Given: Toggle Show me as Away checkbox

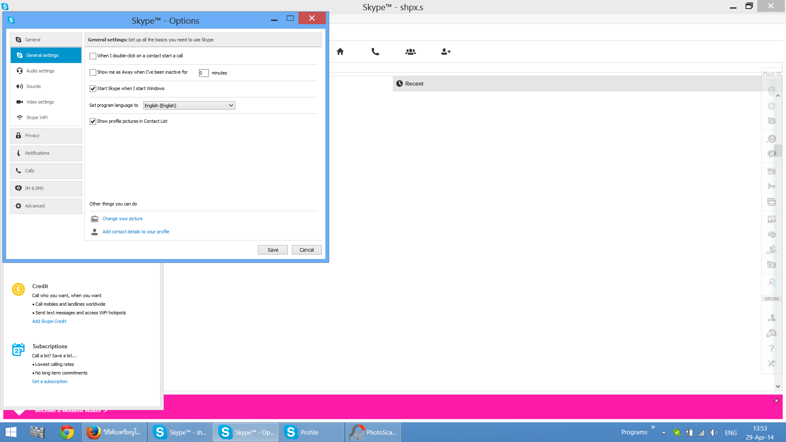Looking at the screenshot, I should [x=93, y=72].
